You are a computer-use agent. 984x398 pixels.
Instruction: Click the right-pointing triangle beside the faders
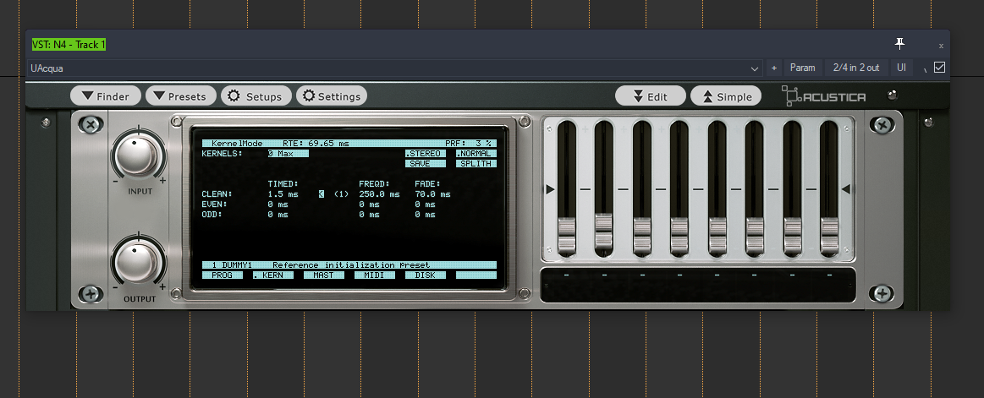550,188
